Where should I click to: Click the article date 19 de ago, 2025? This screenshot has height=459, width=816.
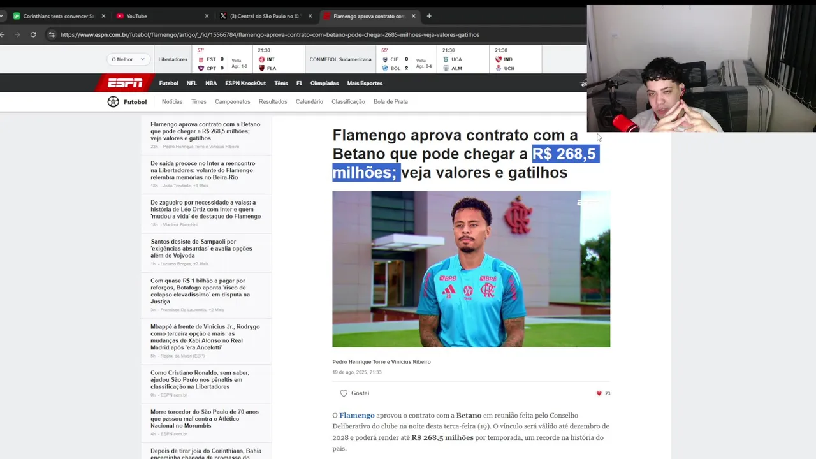(357, 372)
